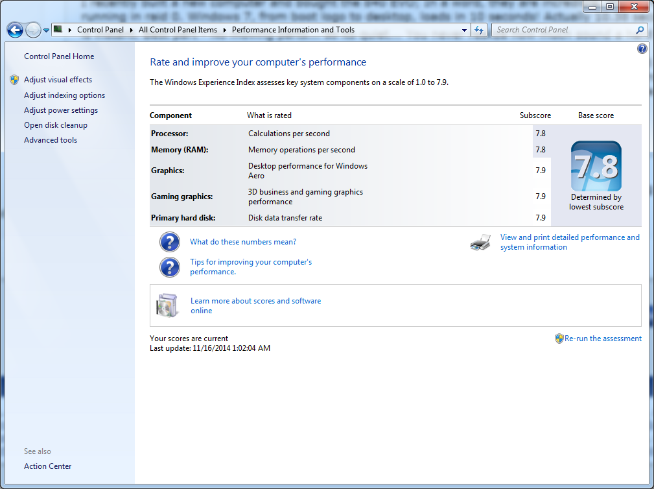This screenshot has width=654, height=489.
Task: Expand the chevron before Control Panel breadcrumb
Action: 69,30
